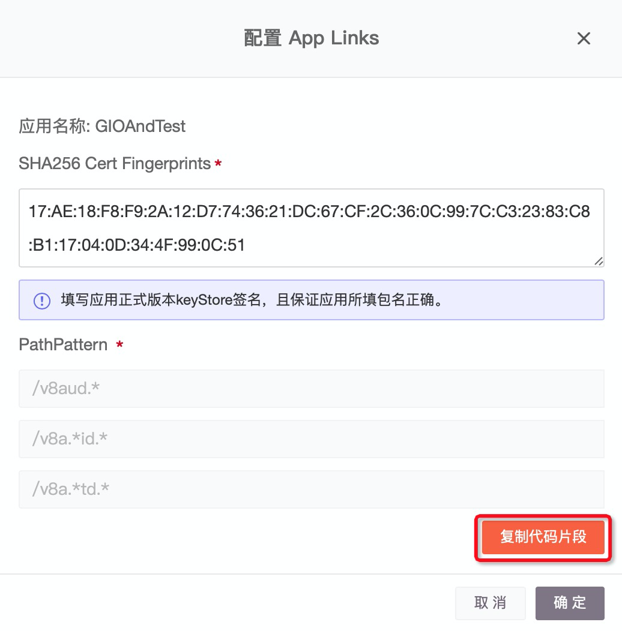Click the 应用名称: GIOAndTest label
The width and height of the screenshot is (622, 631).
tap(102, 127)
